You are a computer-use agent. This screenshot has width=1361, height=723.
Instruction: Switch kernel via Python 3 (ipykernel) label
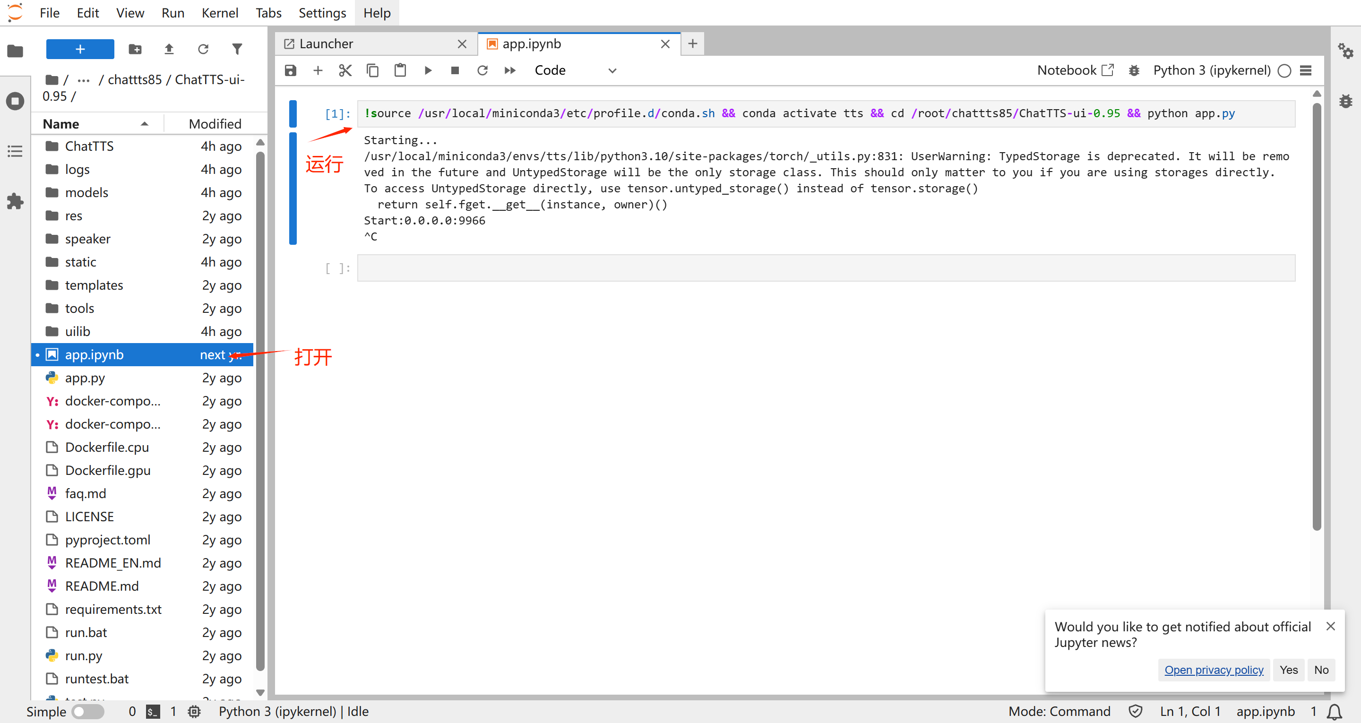(x=1212, y=70)
